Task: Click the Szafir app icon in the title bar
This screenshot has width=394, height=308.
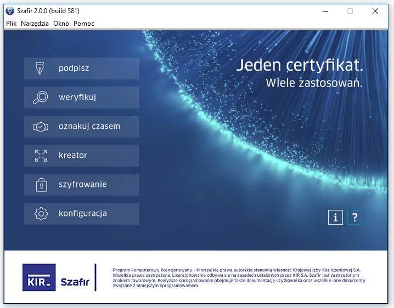Action: (x=10, y=11)
